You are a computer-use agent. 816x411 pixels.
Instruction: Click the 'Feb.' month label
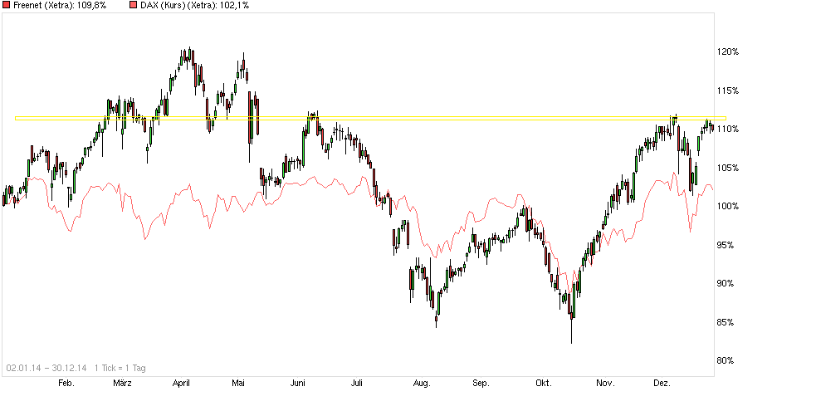coord(66,384)
